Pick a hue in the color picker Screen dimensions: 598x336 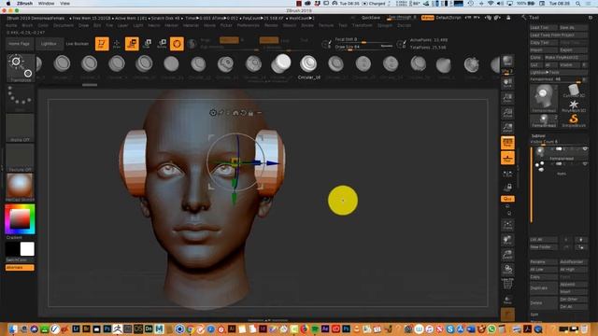pos(20,219)
